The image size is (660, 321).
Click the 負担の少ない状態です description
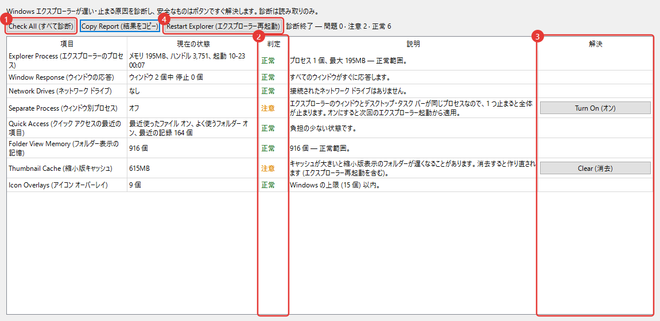coord(323,128)
